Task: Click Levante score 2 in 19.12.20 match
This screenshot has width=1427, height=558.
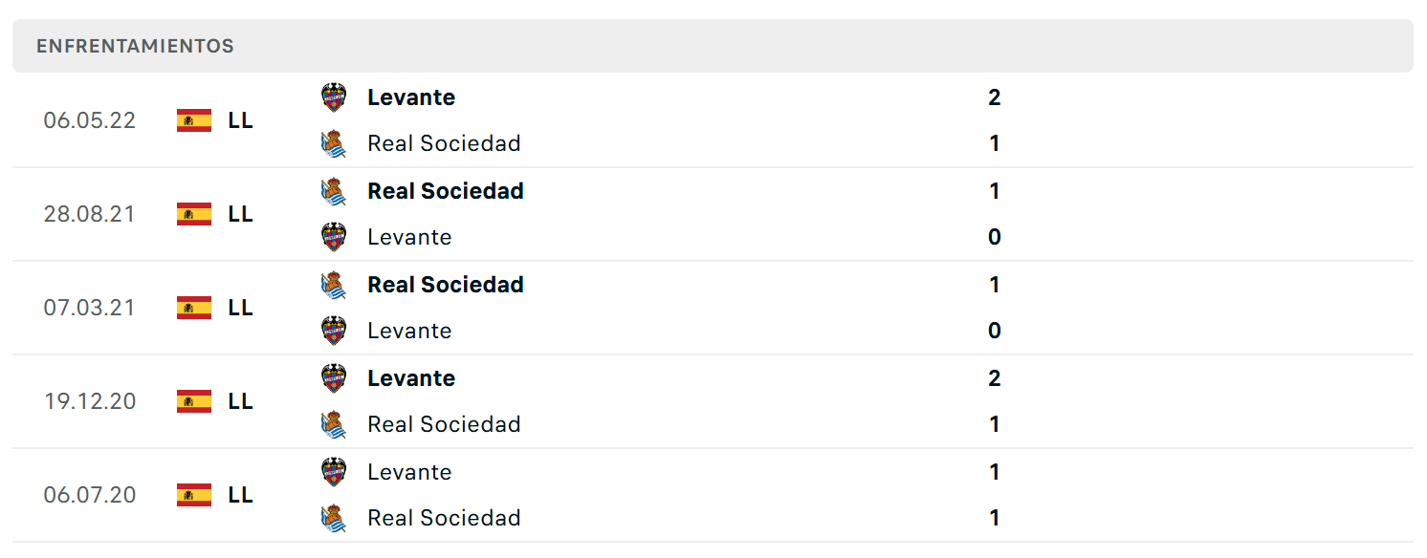Action: (995, 378)
